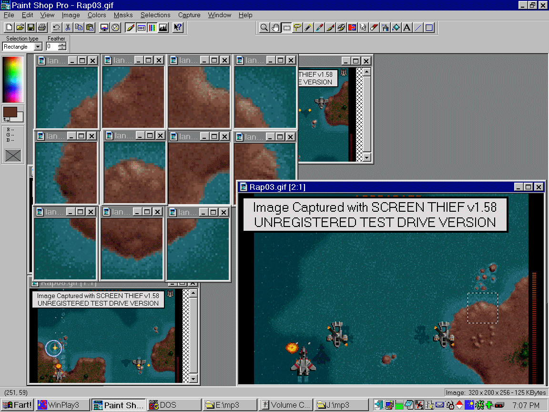Click the Cut scissors icon
The height and width of the screenshot is (412, 549).
click(68, 27)
